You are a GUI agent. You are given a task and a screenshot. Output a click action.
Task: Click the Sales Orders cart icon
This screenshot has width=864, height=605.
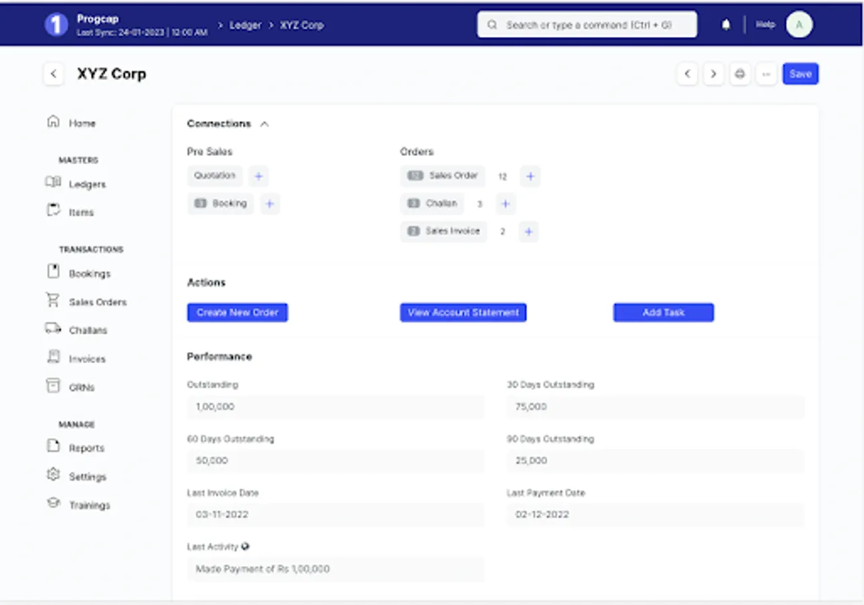(x=53, y=300)
